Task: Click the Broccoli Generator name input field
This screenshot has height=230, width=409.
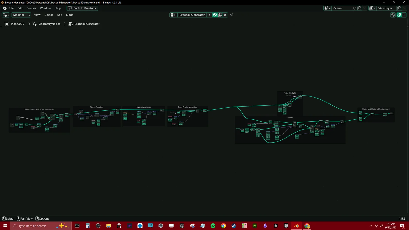Action: (192, 15)
